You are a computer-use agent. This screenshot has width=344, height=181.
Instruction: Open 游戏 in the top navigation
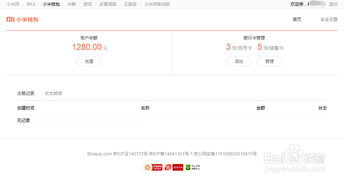[88, 4]
